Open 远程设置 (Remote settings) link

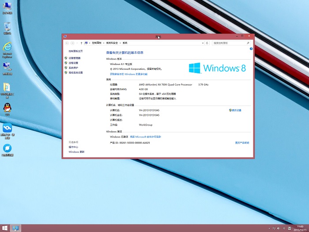73,63
